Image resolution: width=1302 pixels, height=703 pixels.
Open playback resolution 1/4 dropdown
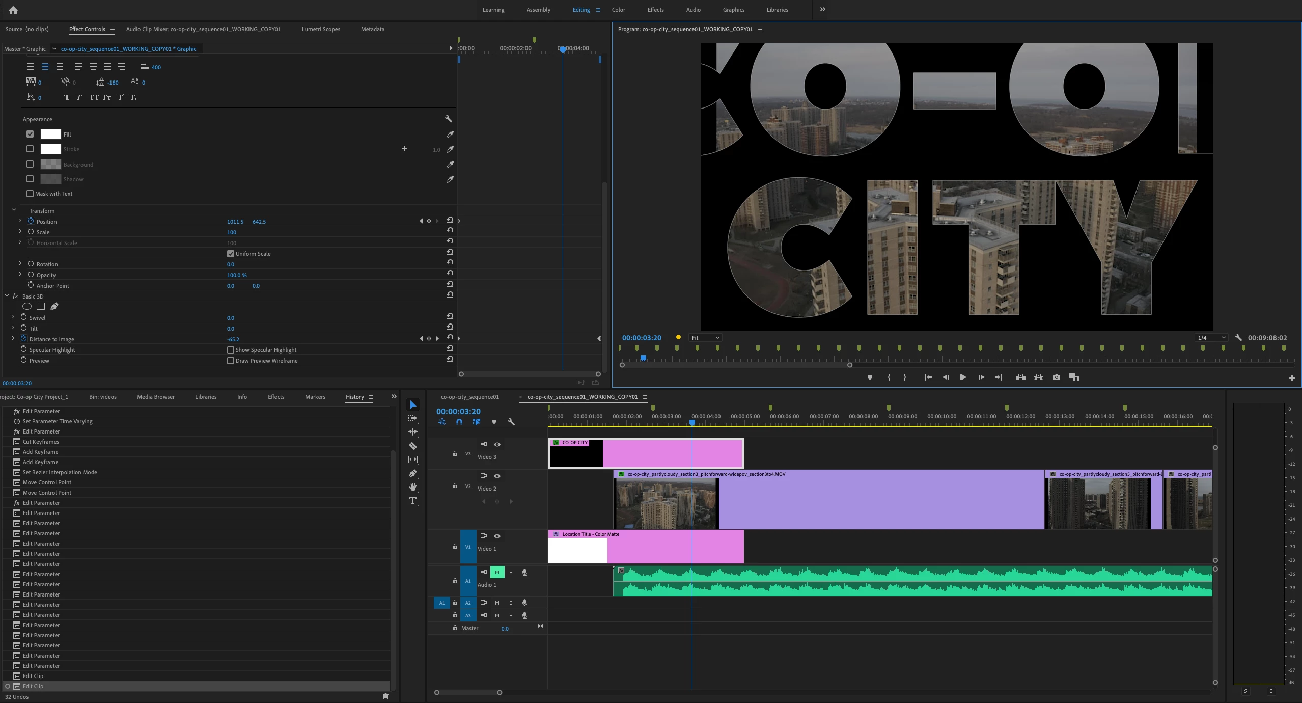(1211, 338)
